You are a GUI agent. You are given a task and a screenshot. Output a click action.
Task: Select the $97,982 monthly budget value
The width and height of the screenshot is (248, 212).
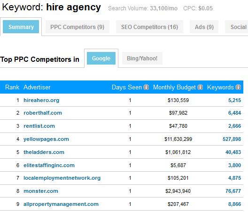tap(178, 113)
